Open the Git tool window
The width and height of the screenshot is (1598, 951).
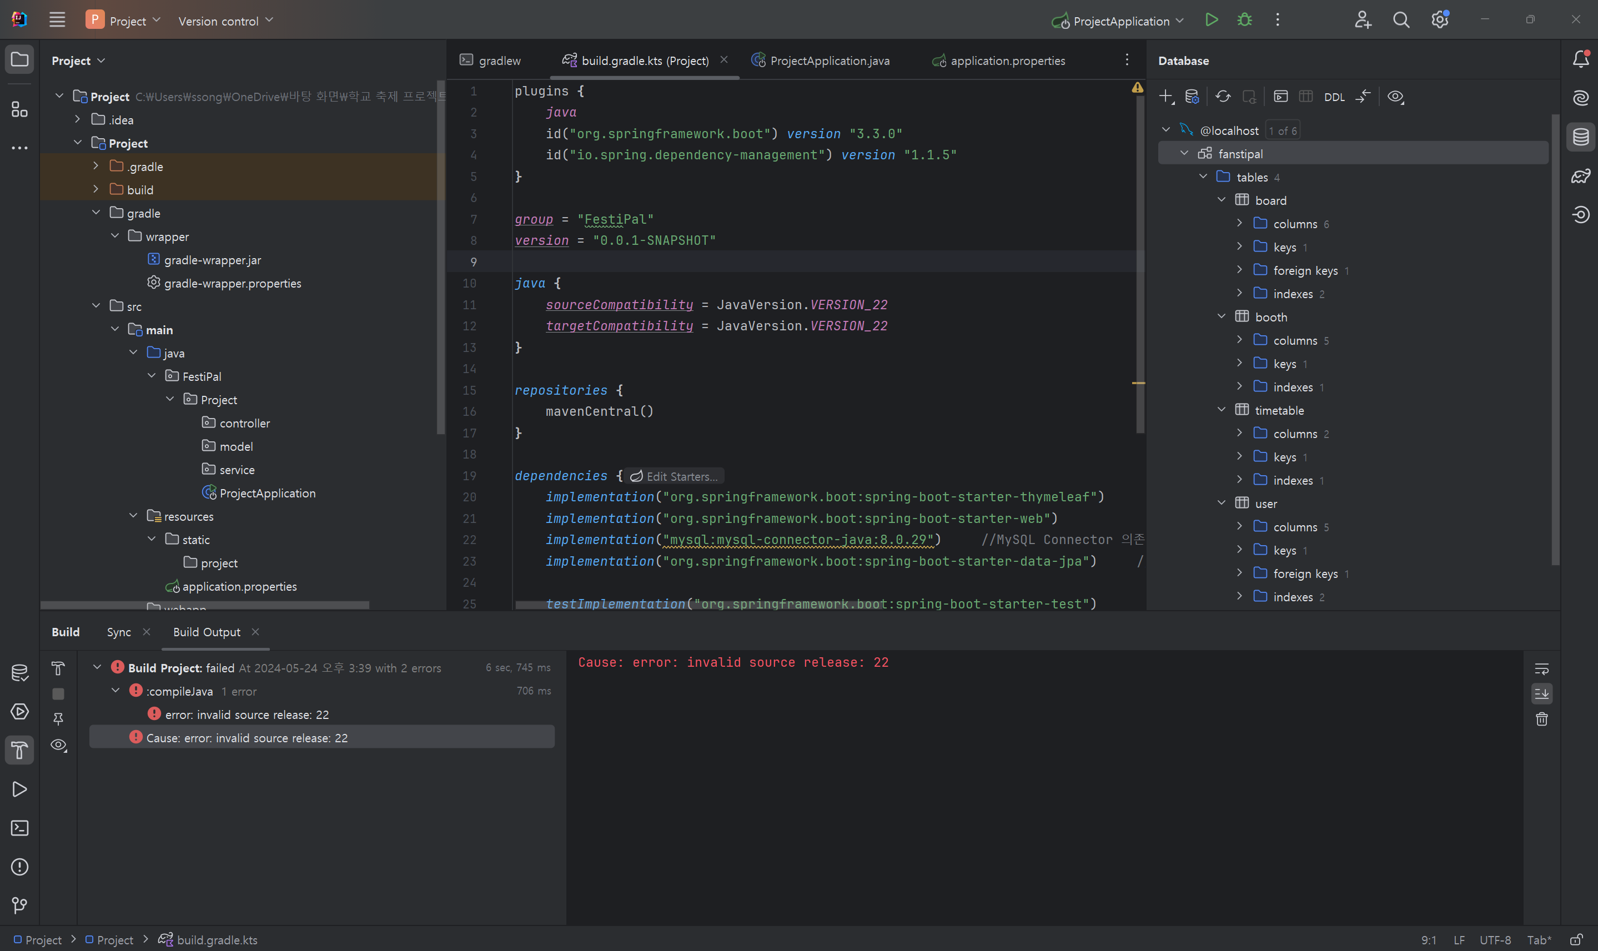point(19,905)
